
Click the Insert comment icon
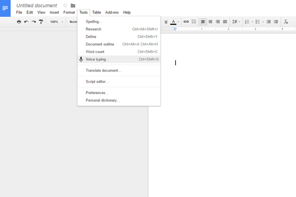click(194, 22)
